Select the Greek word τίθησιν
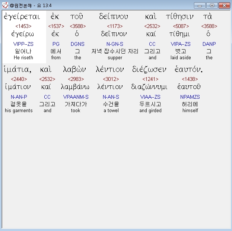 tap(179, 17)
